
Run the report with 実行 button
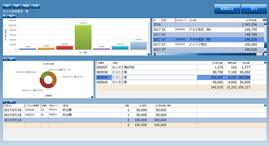click(x=254, y=9)
